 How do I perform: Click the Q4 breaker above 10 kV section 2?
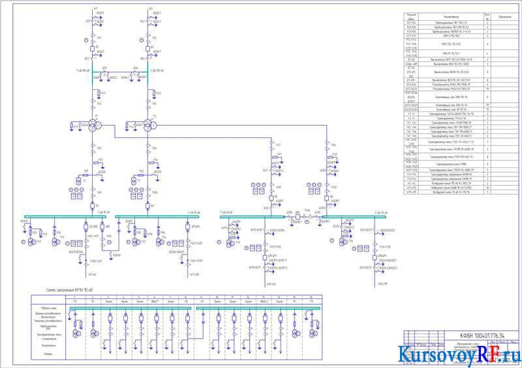pyautogui.click(x=148, y=206)
